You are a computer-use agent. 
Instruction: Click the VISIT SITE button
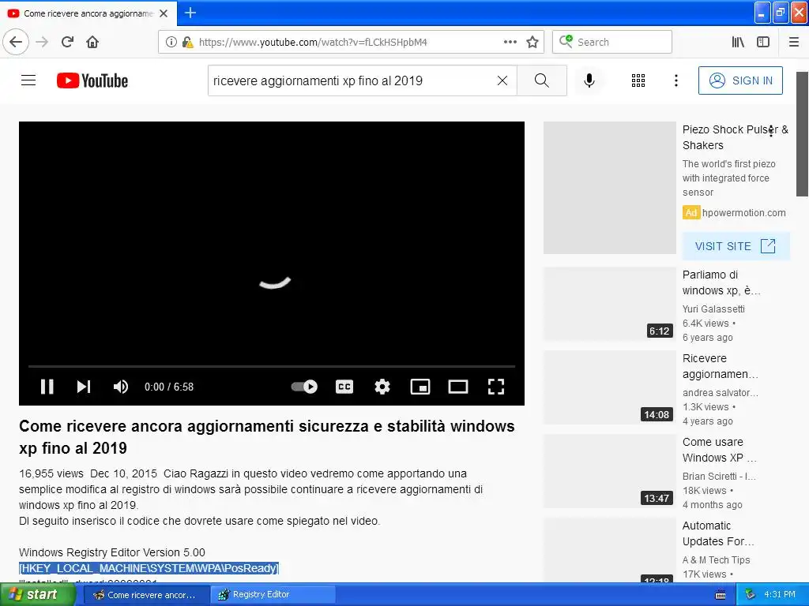coord(736,246)
